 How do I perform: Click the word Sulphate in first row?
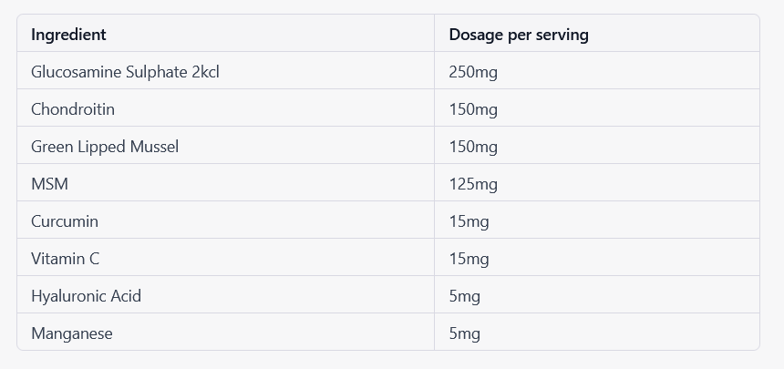[157, 73]
